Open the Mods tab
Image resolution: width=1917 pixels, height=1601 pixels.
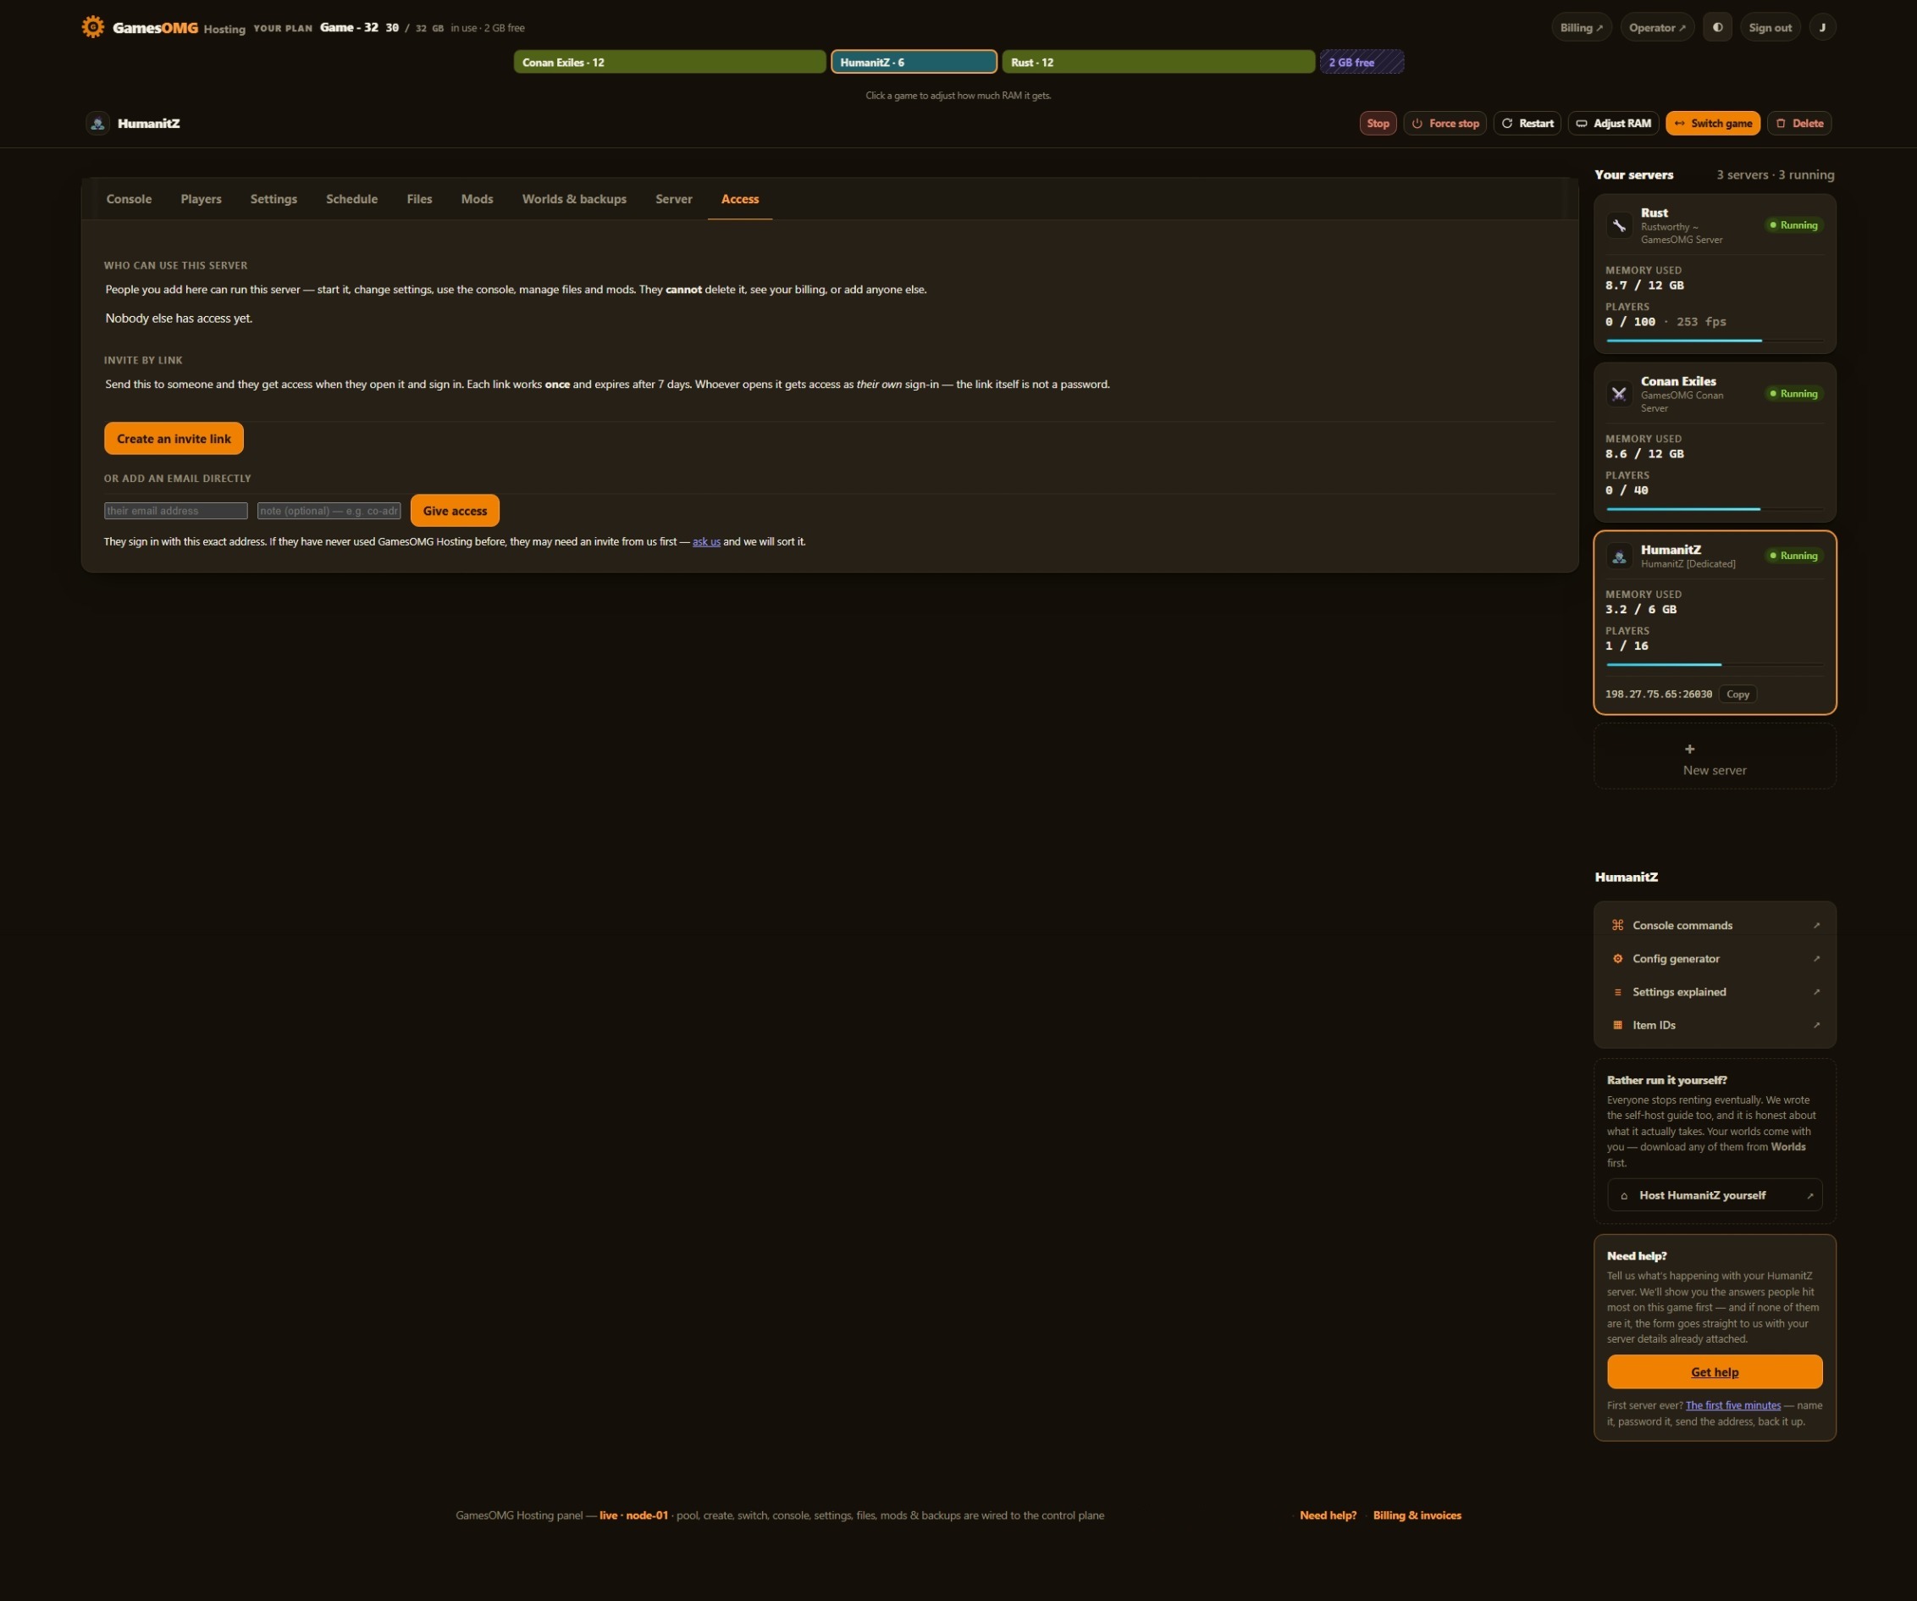coord(477,199)
